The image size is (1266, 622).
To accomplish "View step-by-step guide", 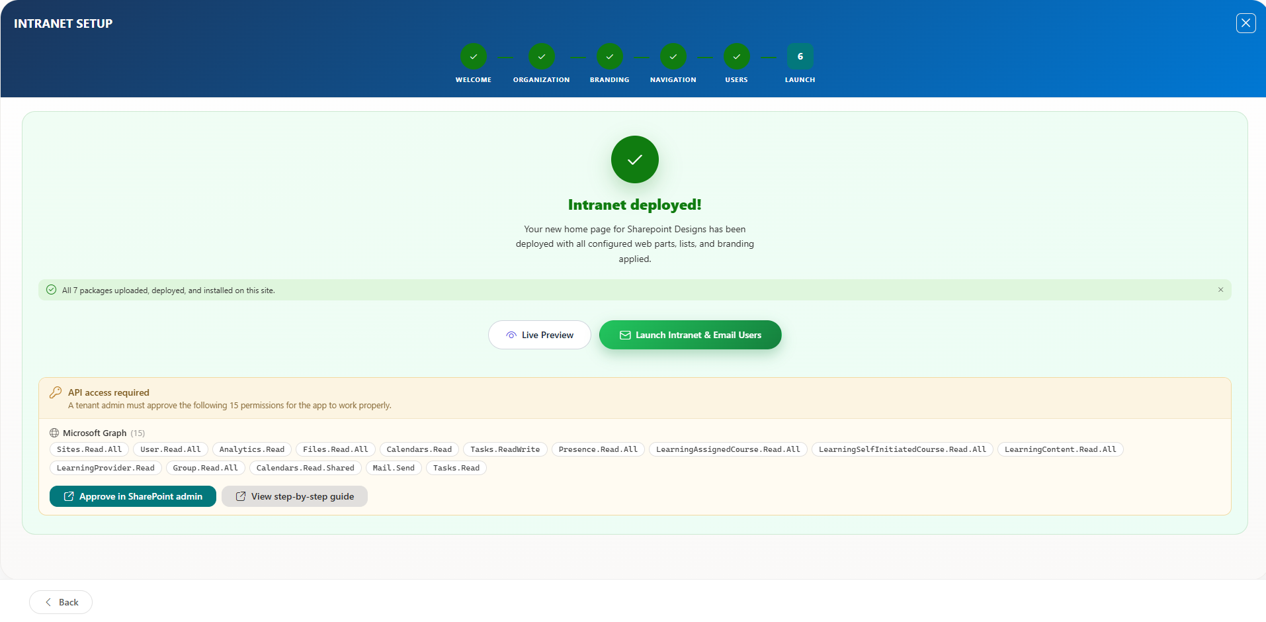I will tap(294, 496).
